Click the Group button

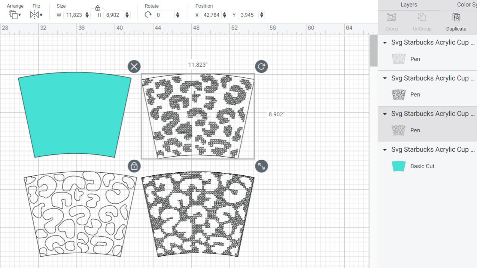392,22
